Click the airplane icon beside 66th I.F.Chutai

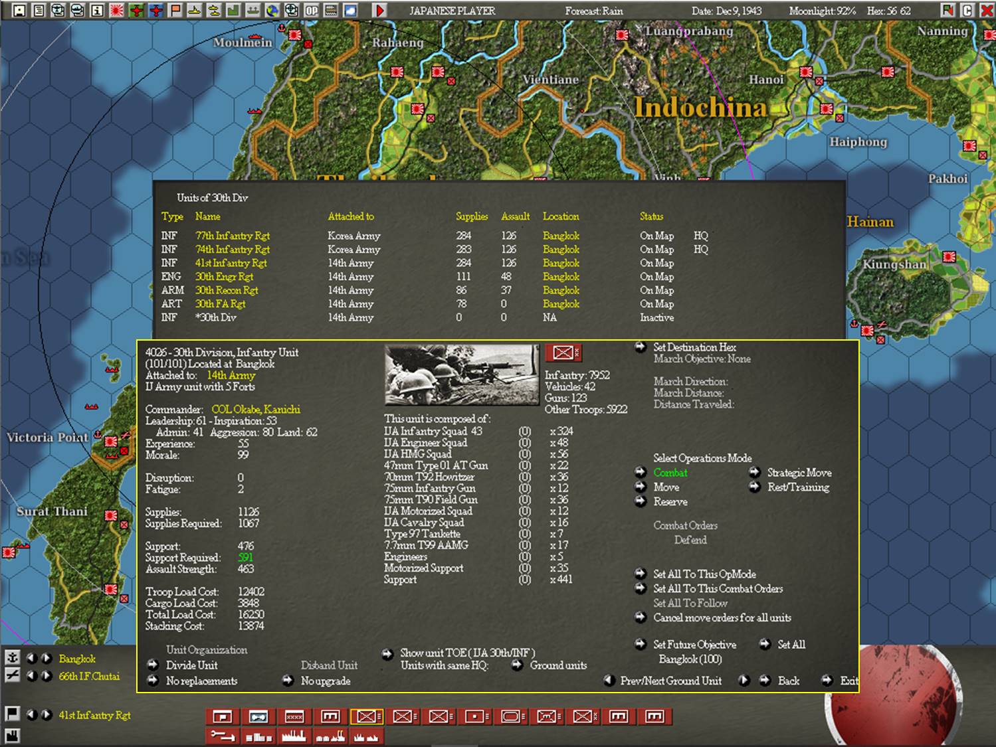coord(12,675)
